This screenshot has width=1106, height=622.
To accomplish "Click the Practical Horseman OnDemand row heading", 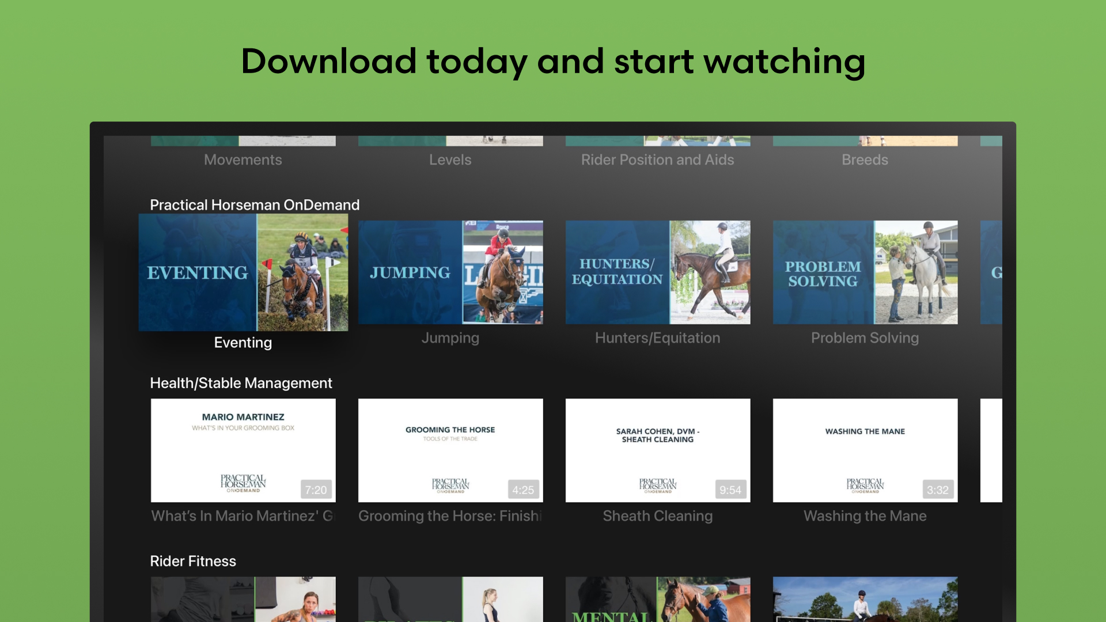I will [255, 205].
